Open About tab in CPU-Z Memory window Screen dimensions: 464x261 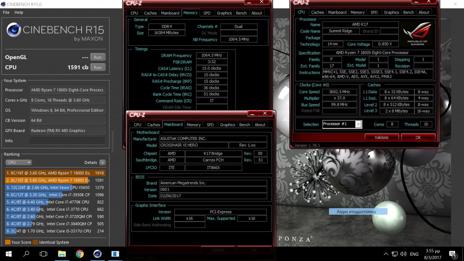point(257,13)
